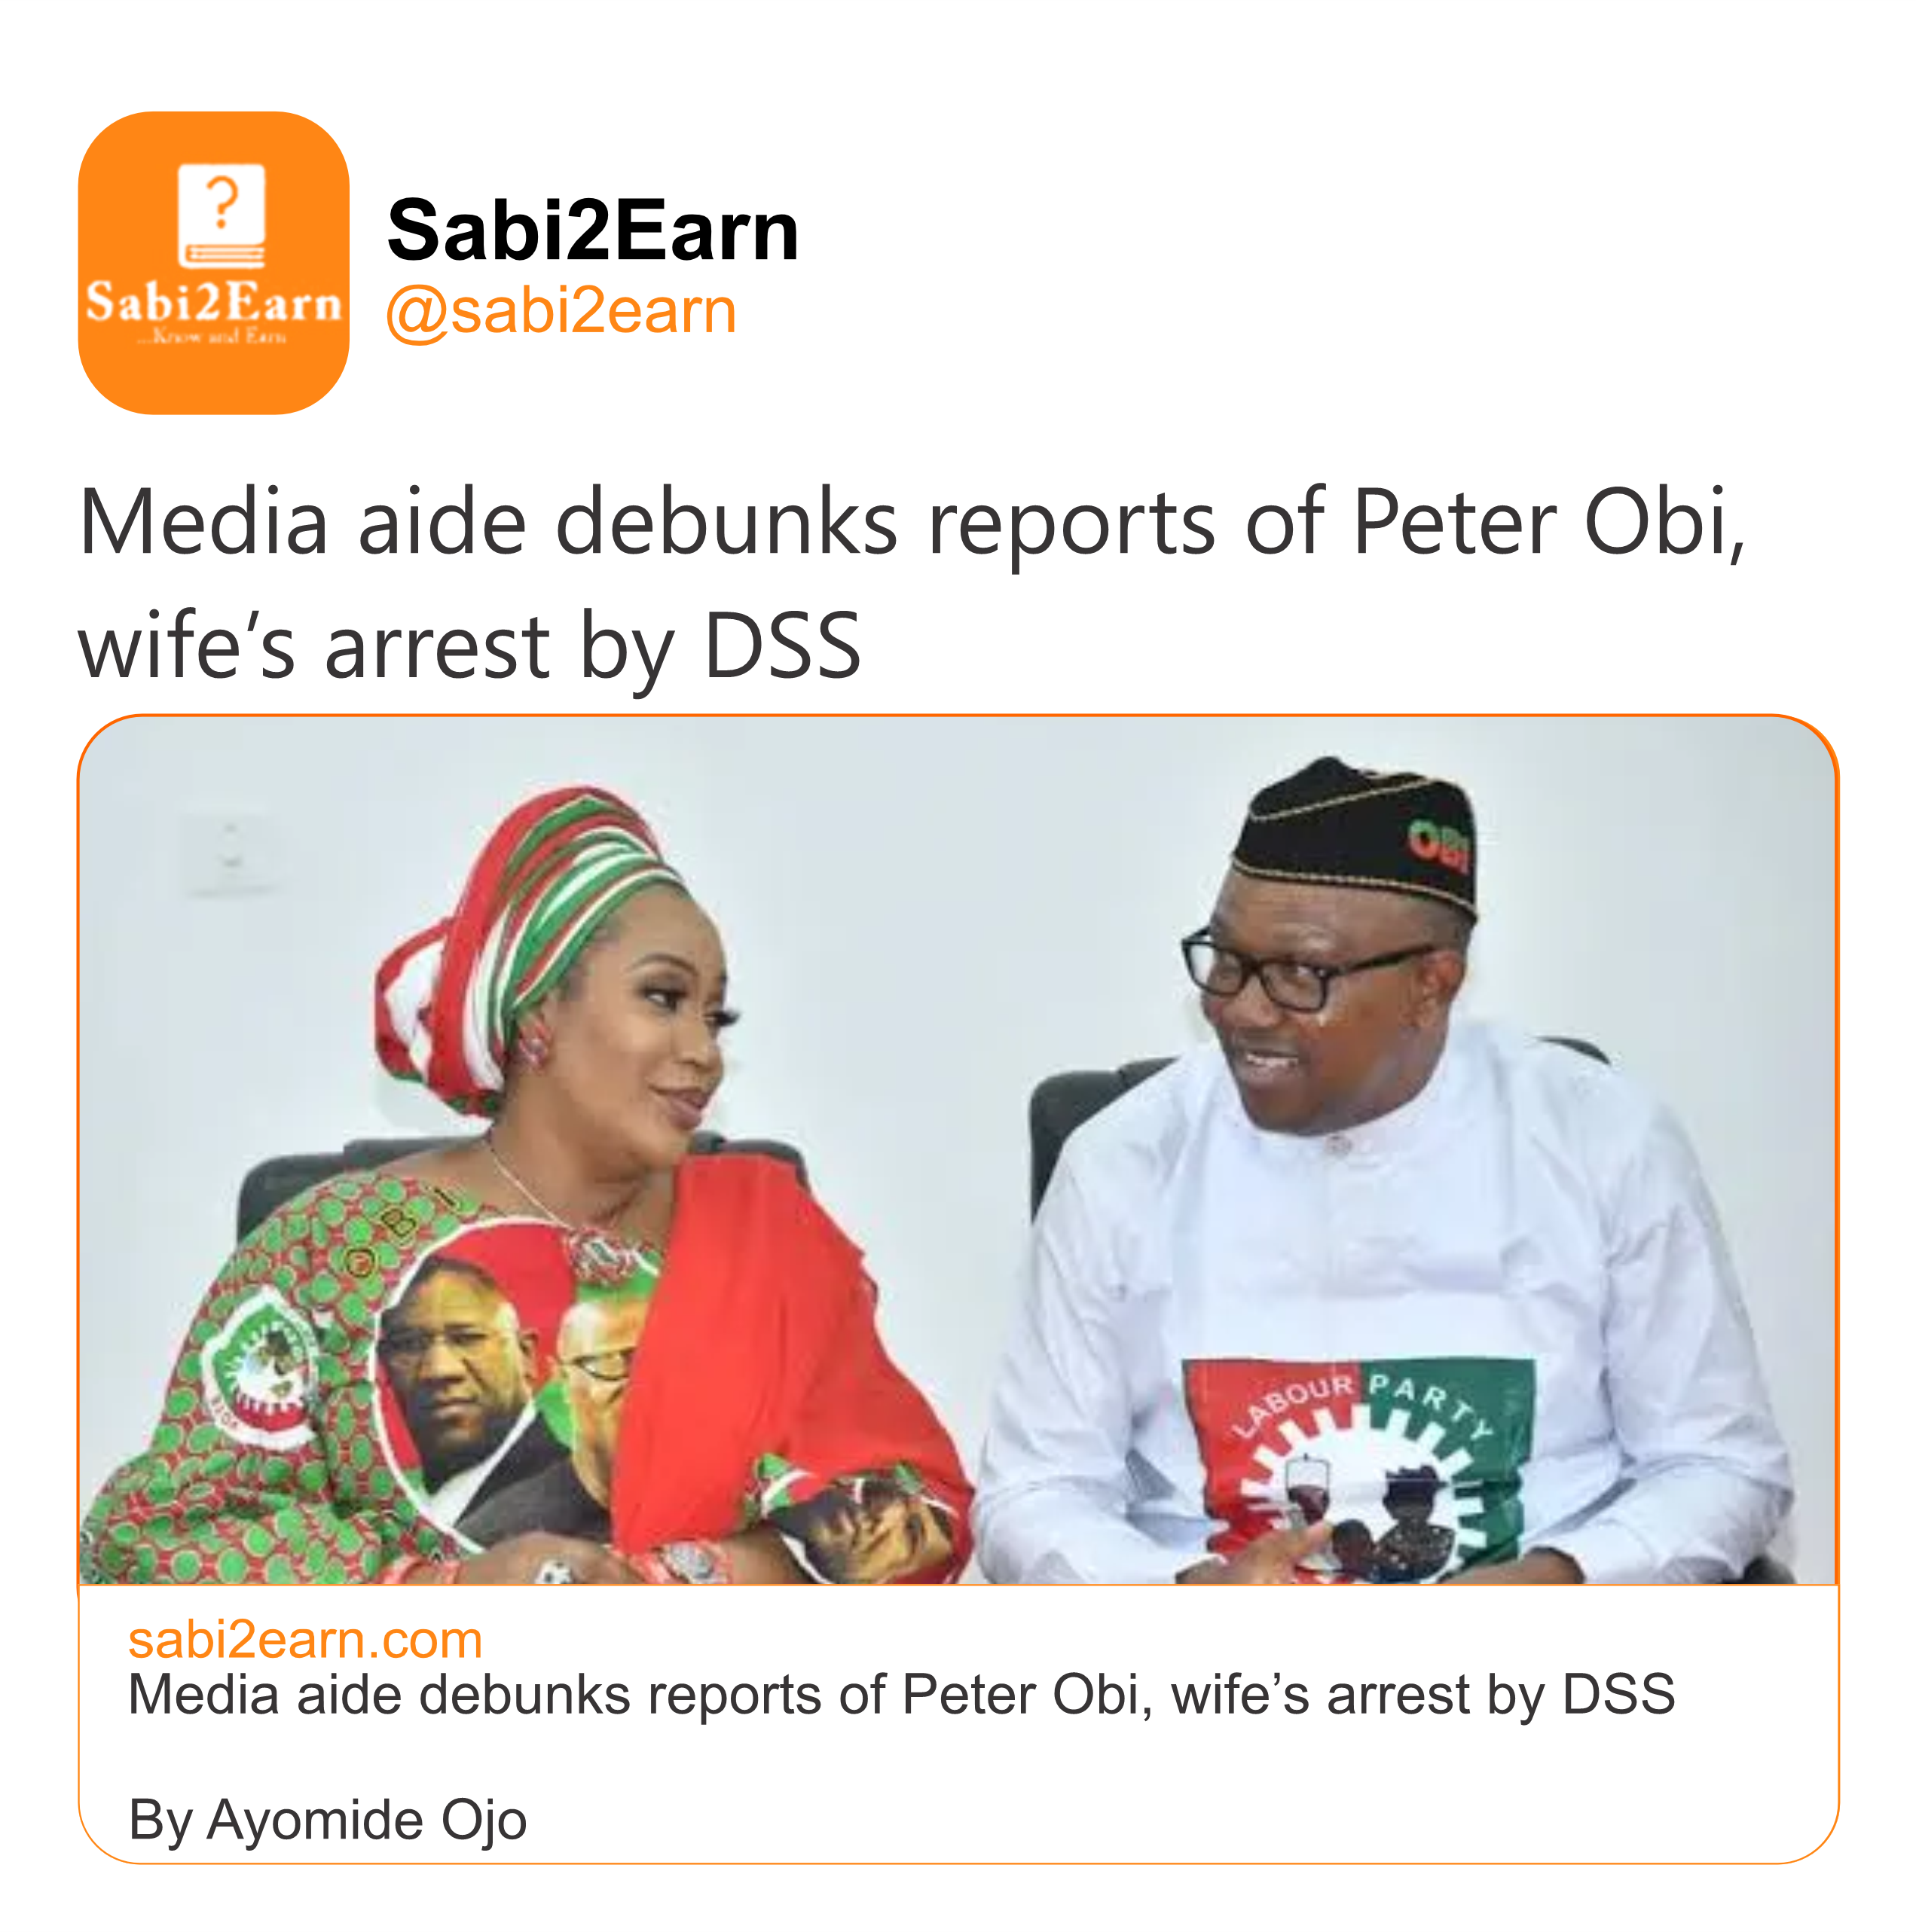Image resolution: width=1916 pixels, height=1932 pixels.
Task: Open the sabi2earn.com domain link
Action: point(305,1640)
